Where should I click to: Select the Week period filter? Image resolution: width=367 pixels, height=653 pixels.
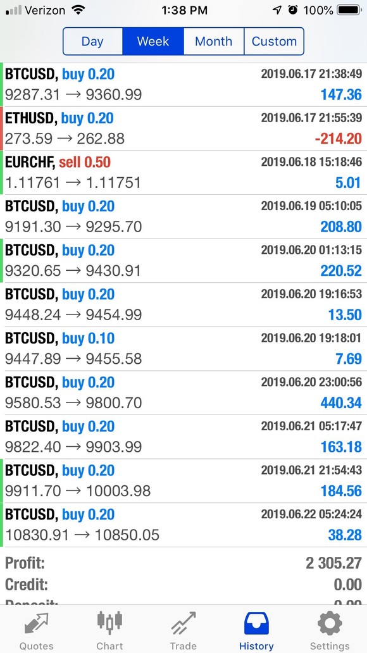[153, 41]
